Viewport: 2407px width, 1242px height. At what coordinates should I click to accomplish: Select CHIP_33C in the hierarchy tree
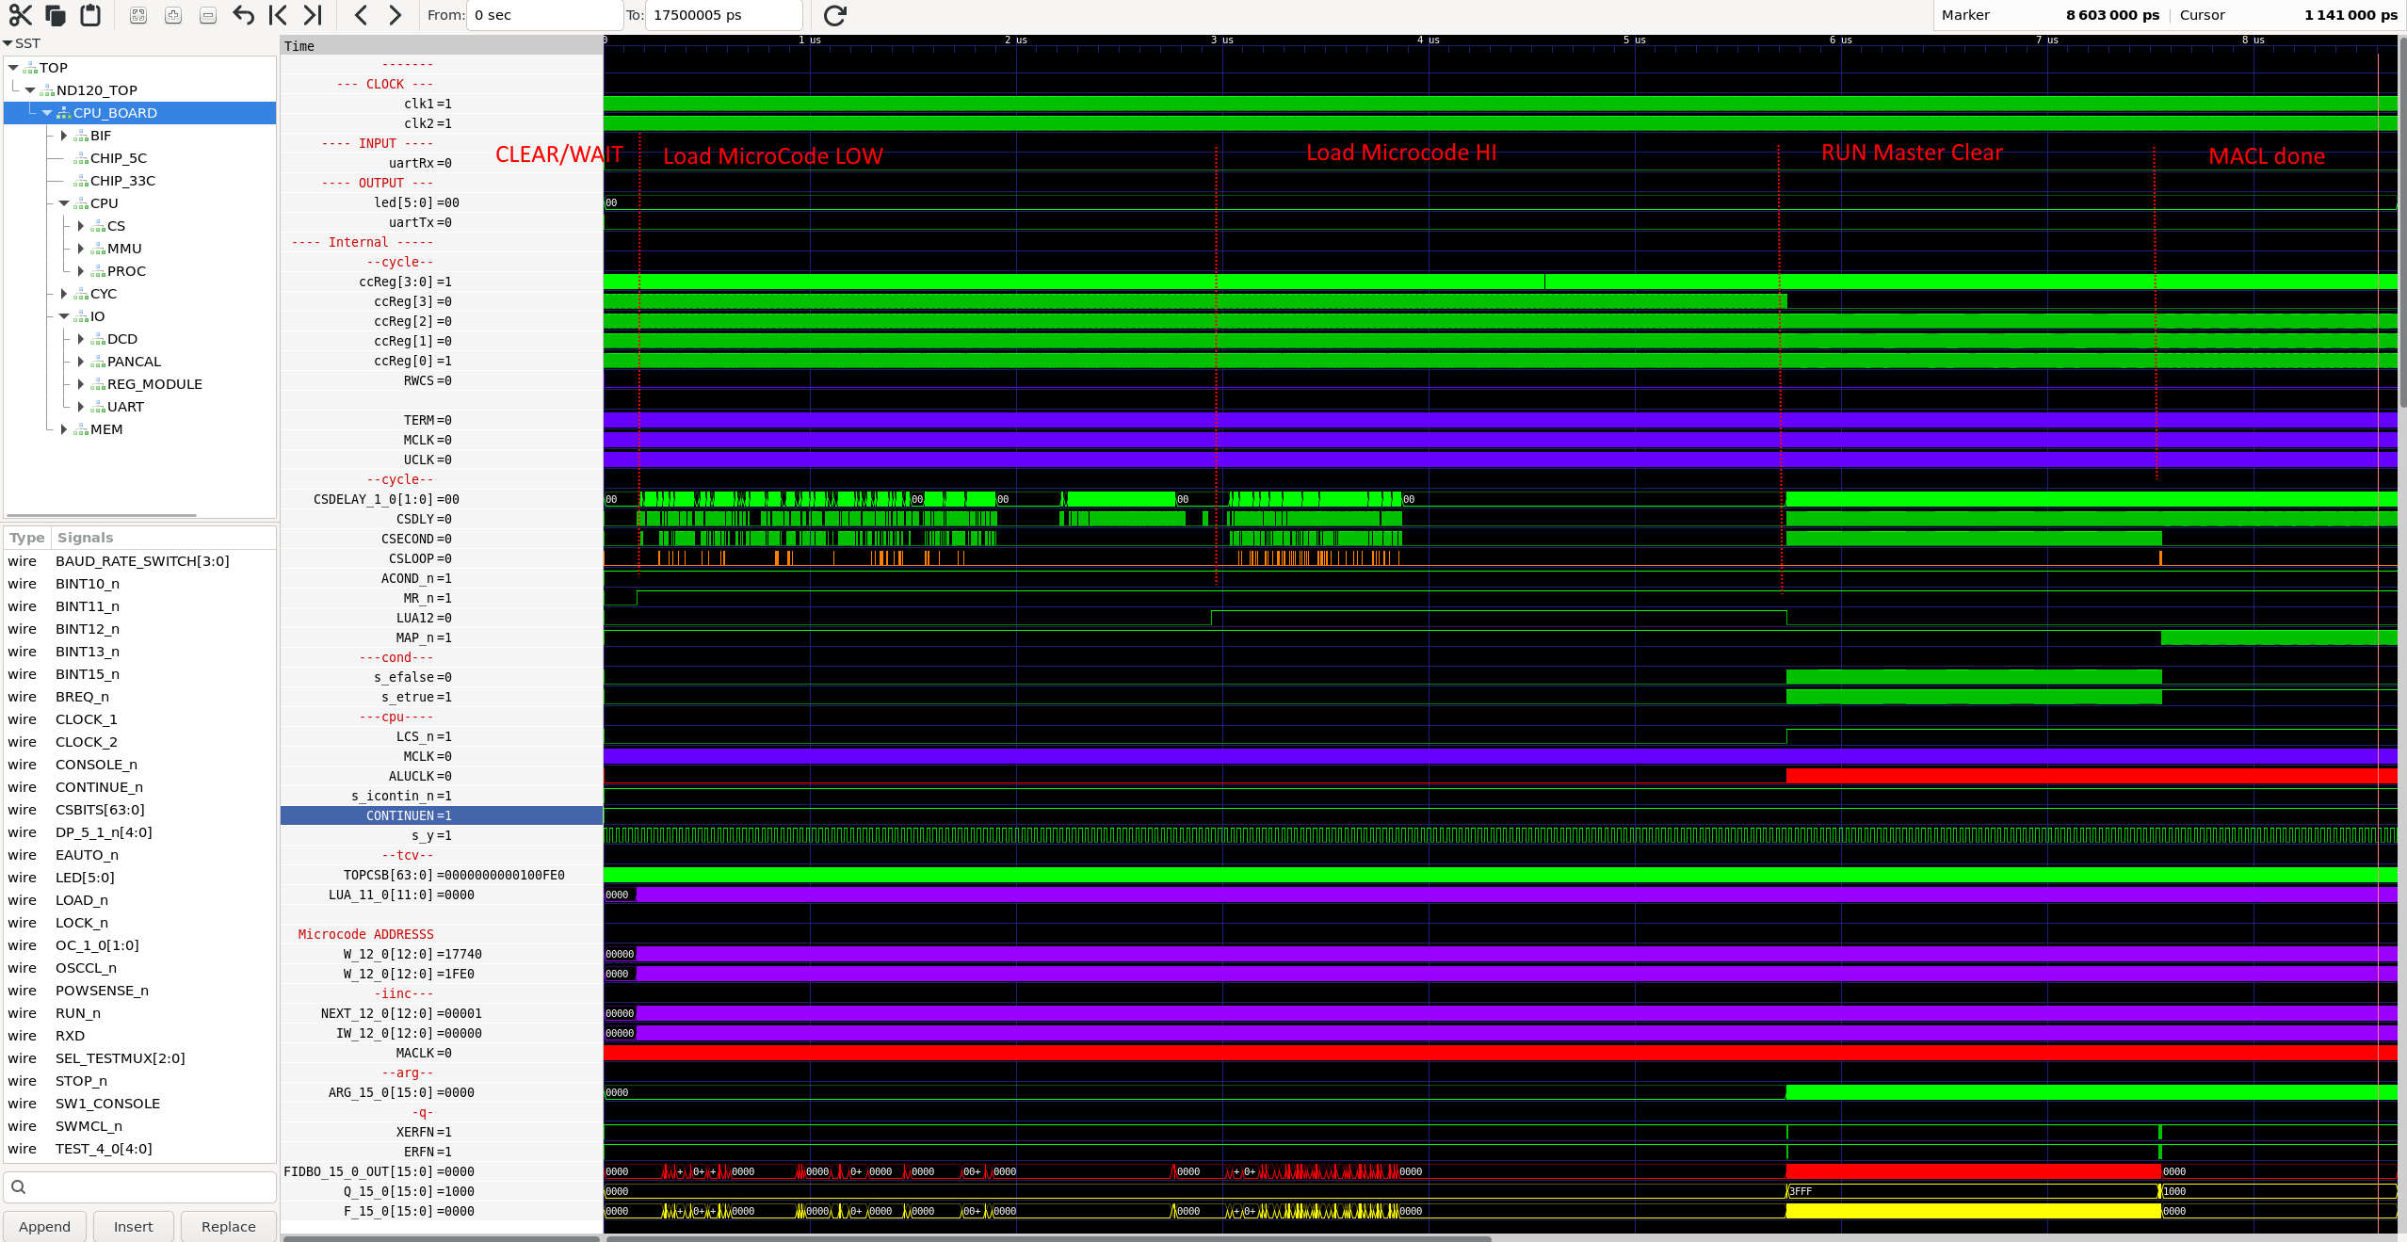[122, 181]
